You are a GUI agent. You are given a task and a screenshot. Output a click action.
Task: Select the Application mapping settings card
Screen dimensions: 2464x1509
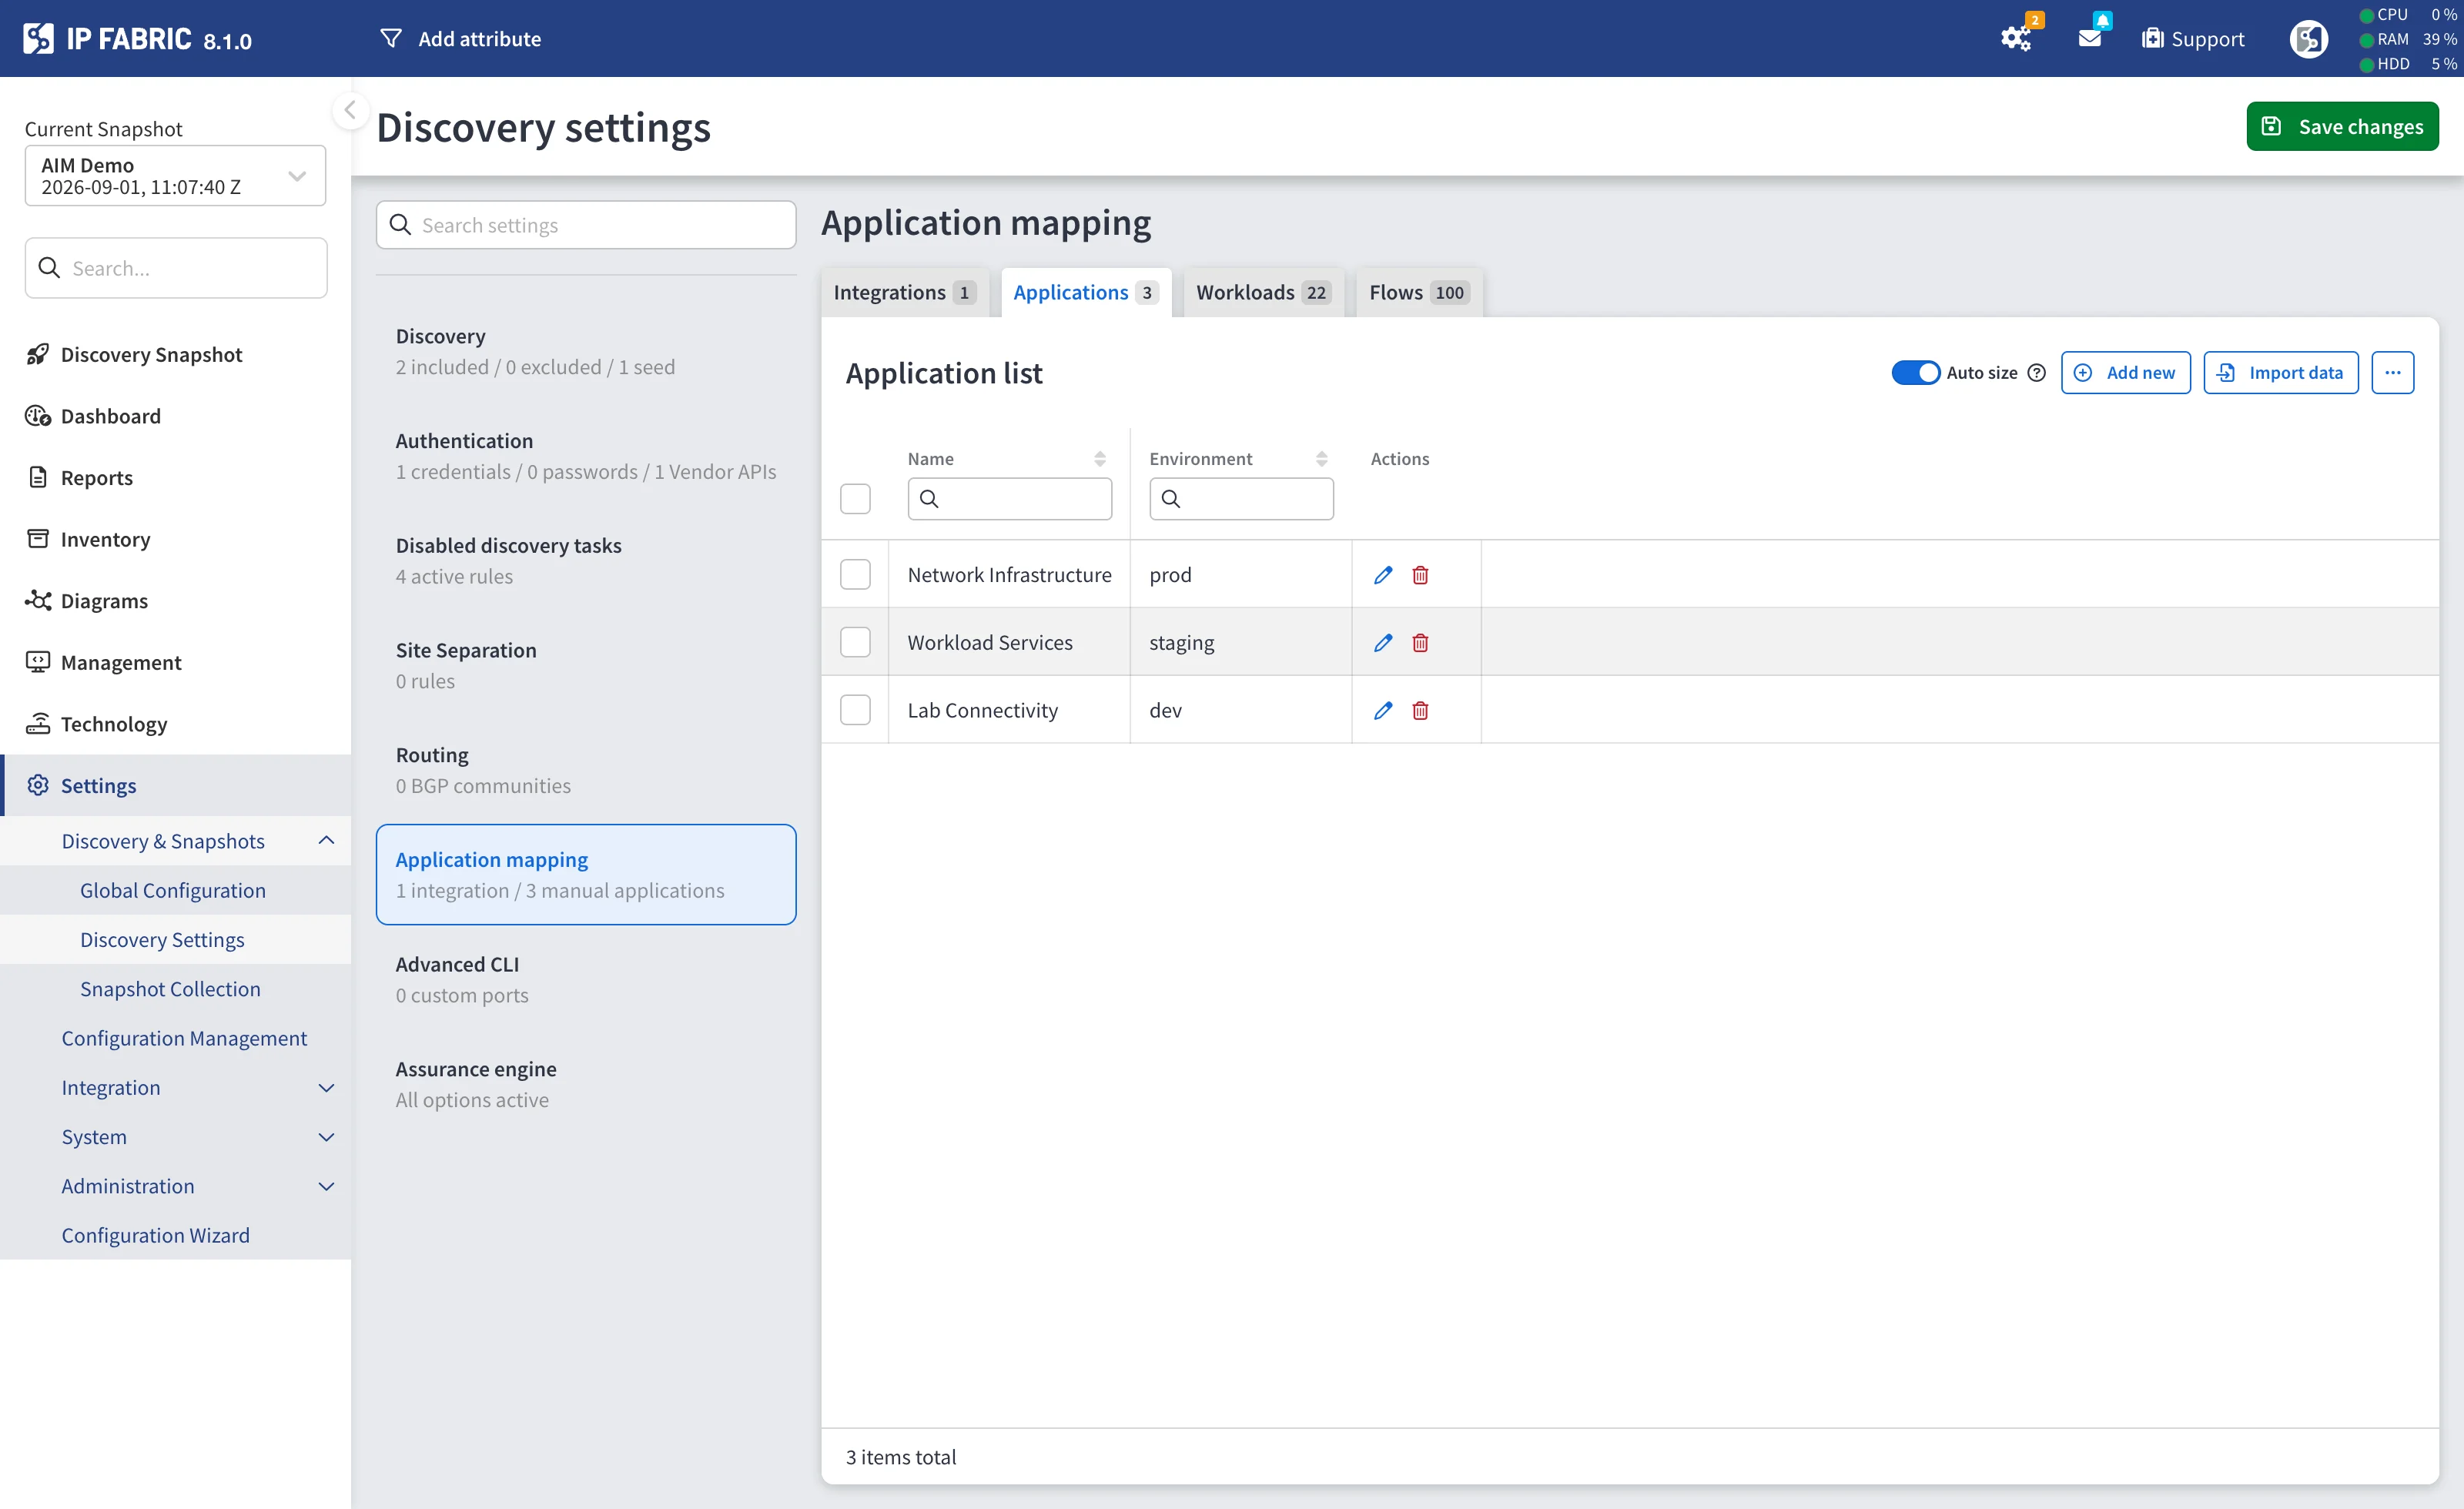click(x=586, y=875)
